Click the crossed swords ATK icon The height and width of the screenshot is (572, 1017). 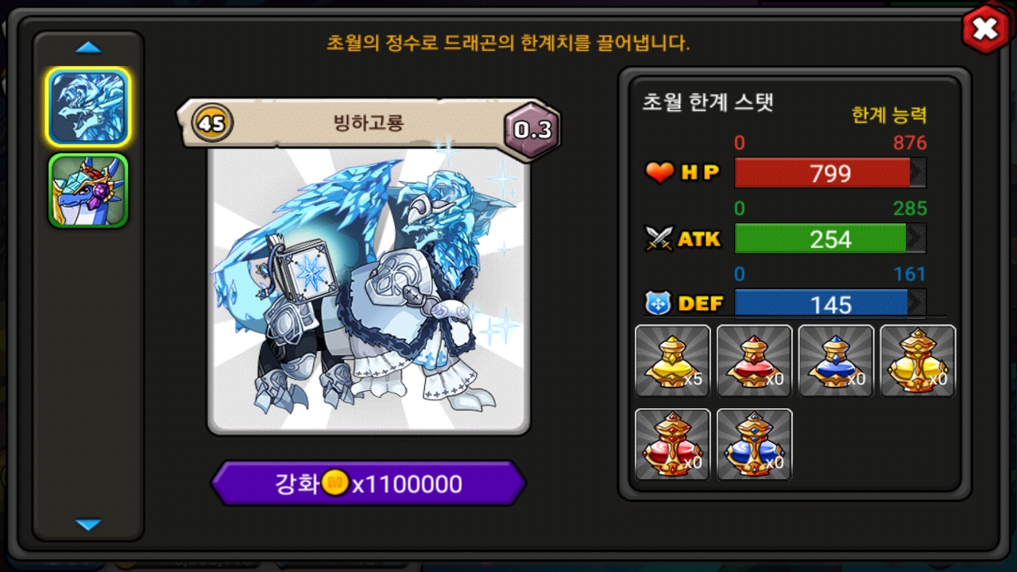click(x=659, y=238)
